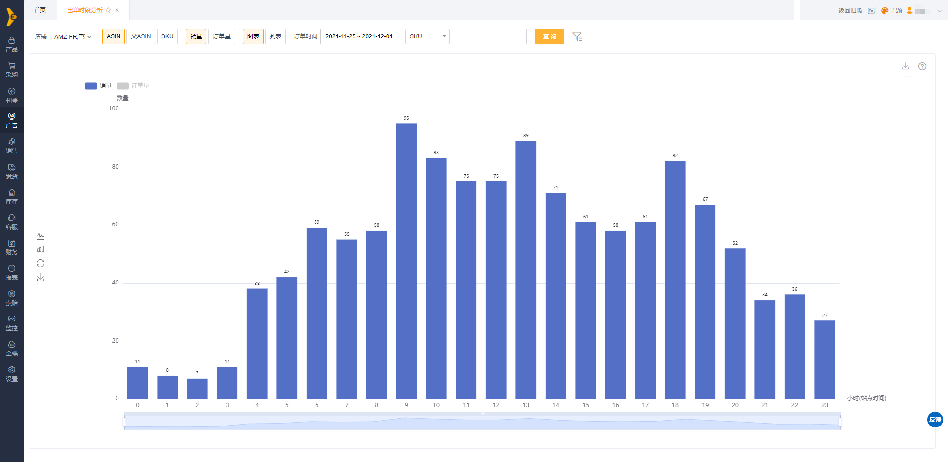Click the download icon at top right of panel
This screenshot has width=948, height=462.
coord(906,66)
